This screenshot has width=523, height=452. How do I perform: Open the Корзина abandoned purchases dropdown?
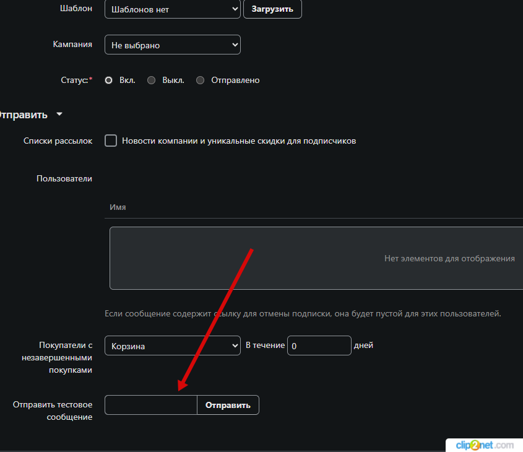coord(172,346)
